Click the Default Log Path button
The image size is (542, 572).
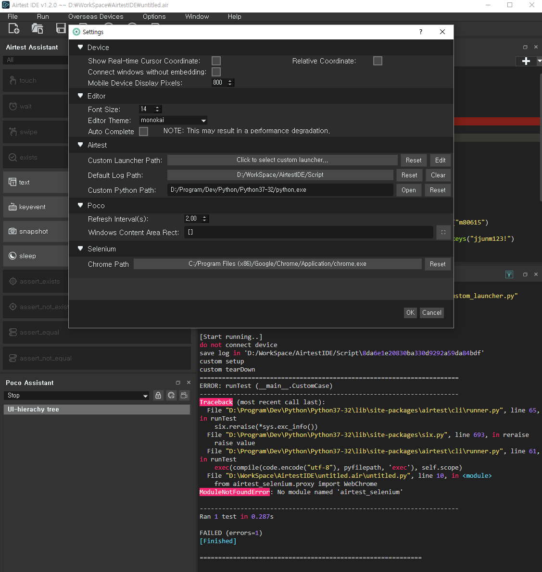click(280, 175)
